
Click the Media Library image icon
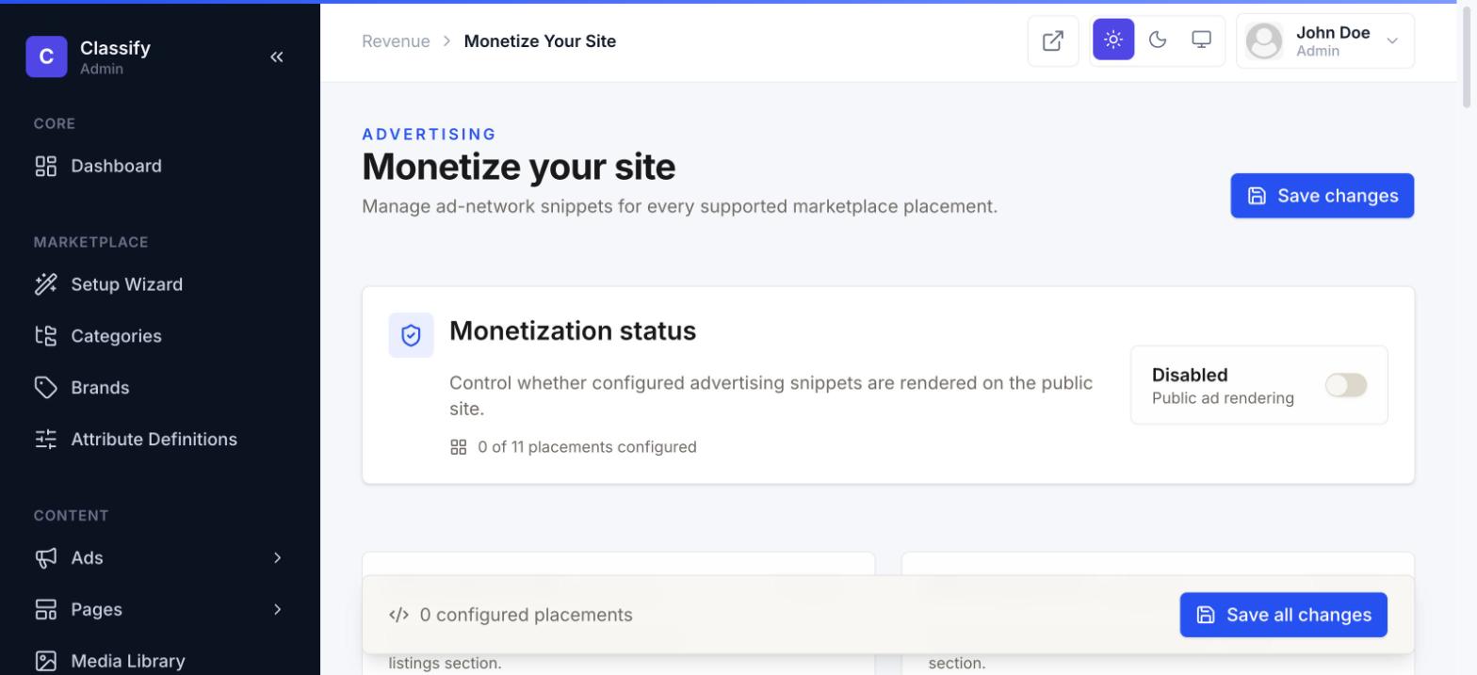click(x=46, y=661)
